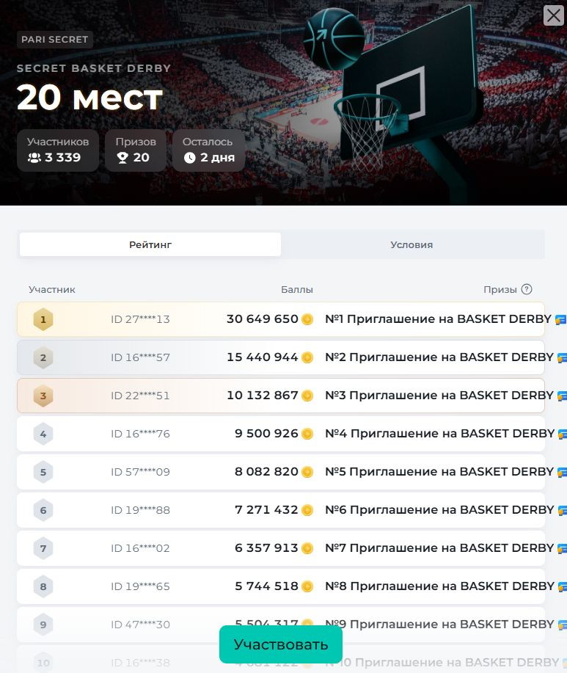Click the trophy icon in the Призов box
This screenshot has height=673, width=567.
122,158
